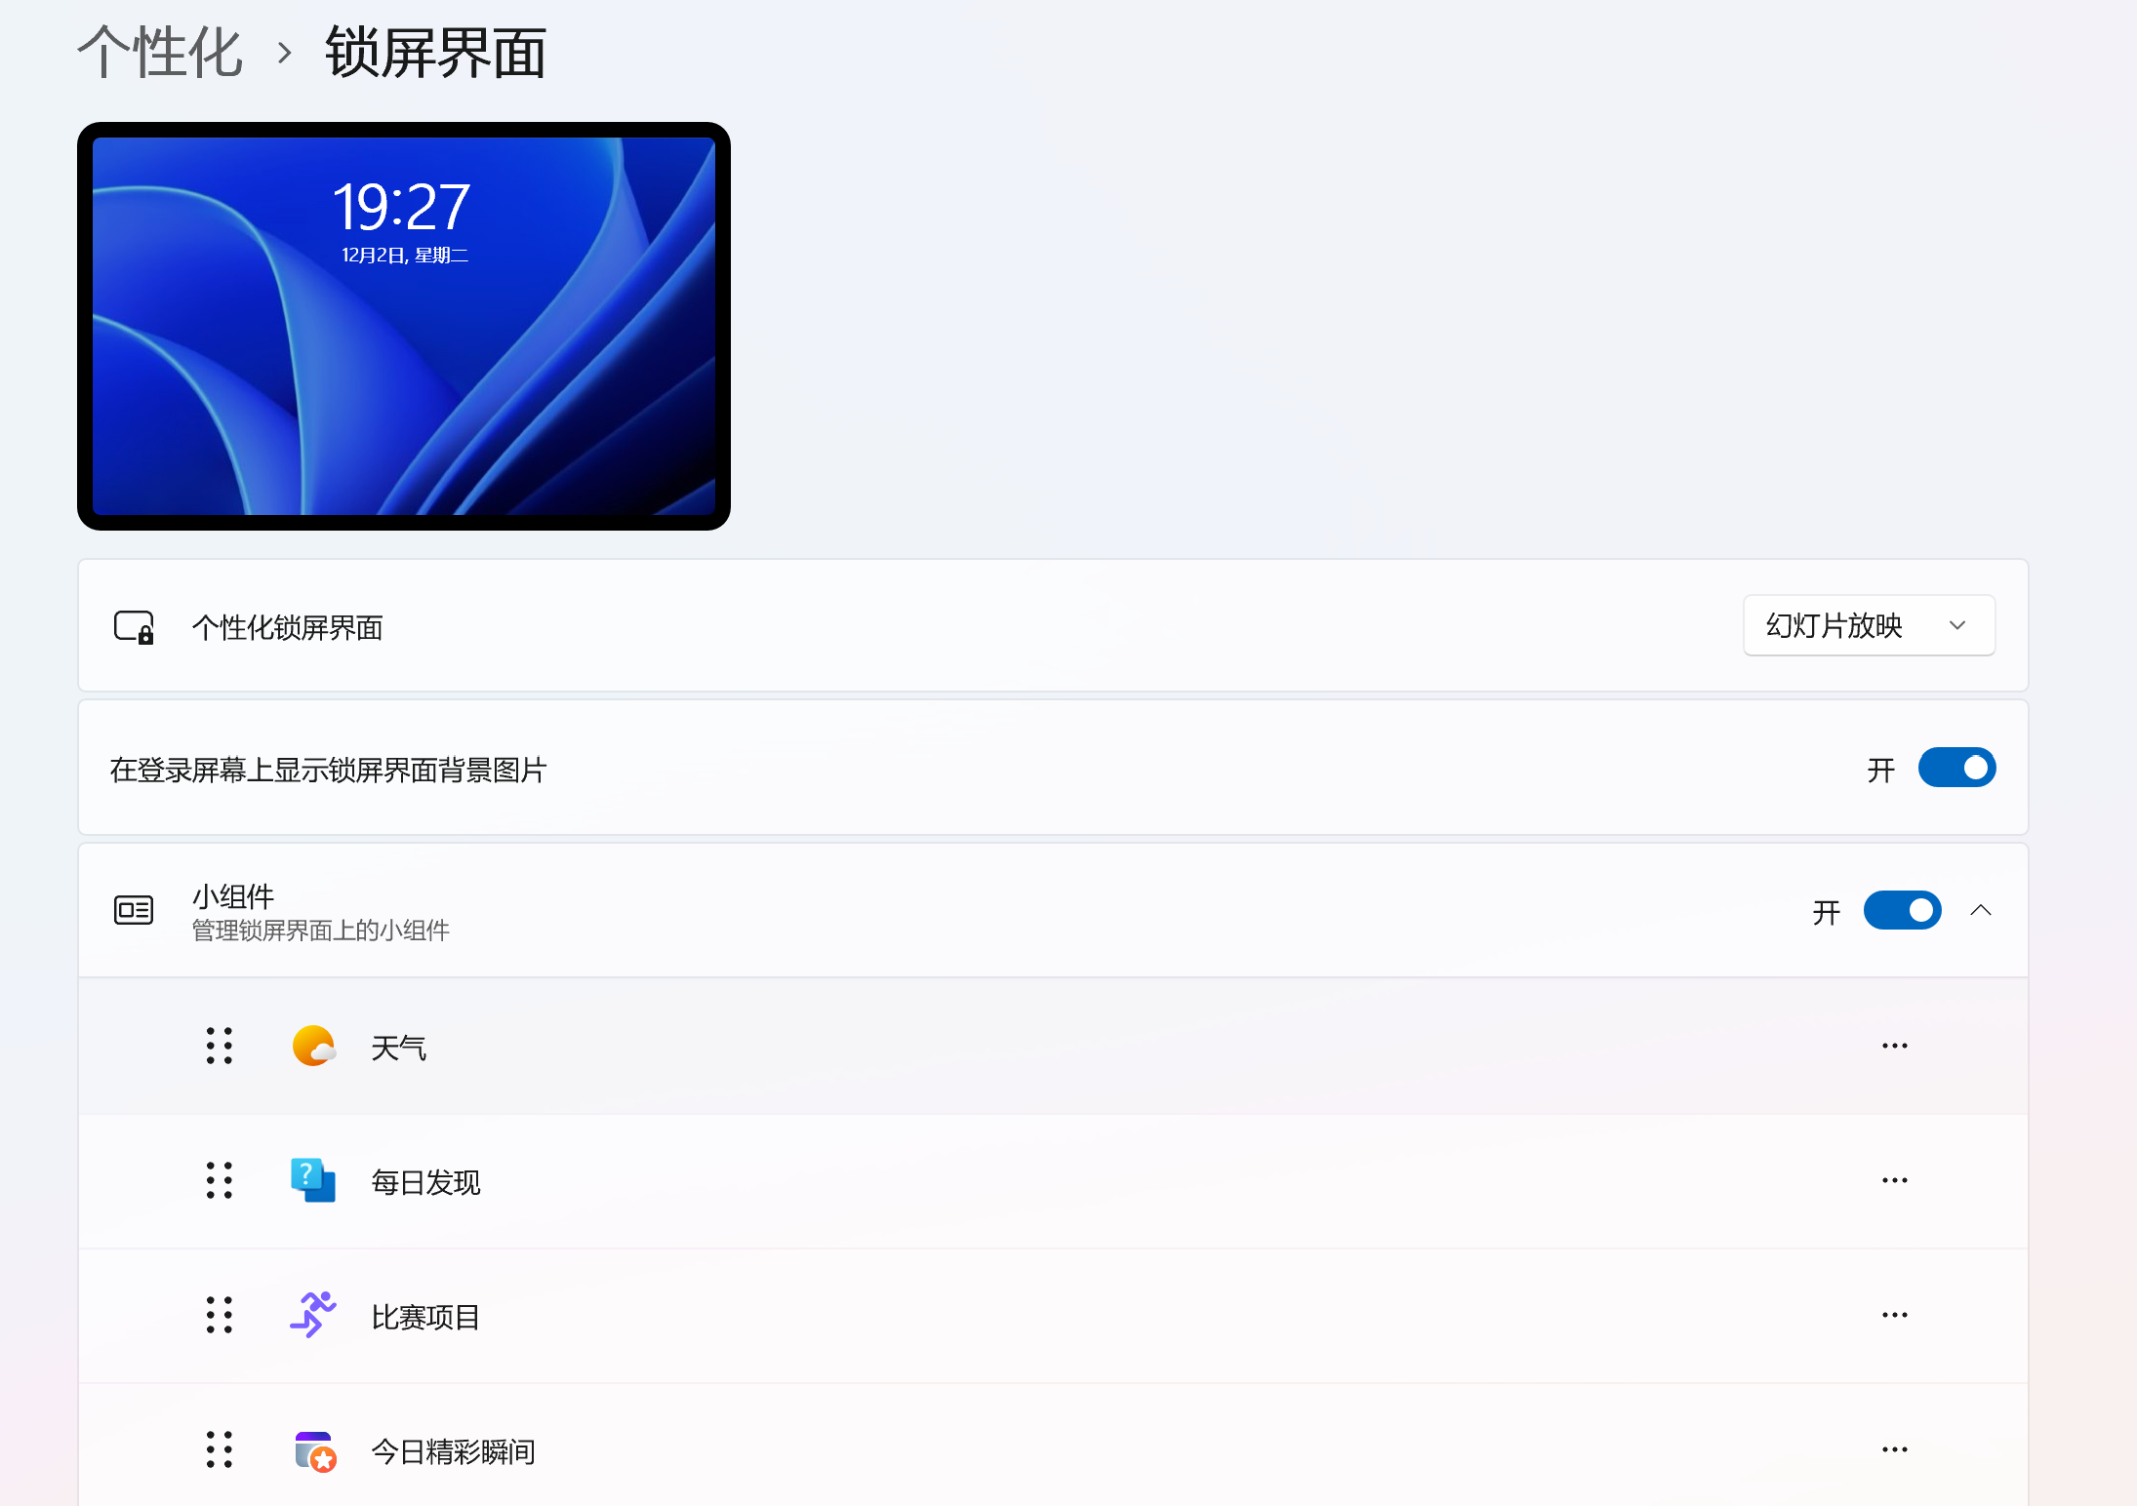Click the drag handle beside 每日发现
The image size is (2137, 1506).
point(219,1180)
